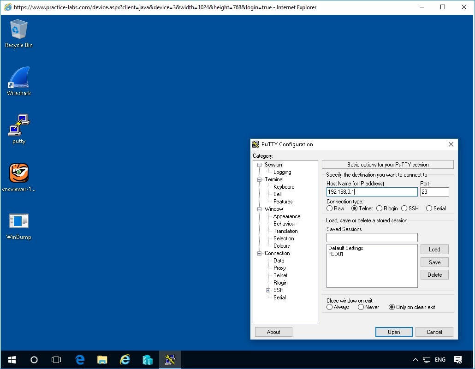Screen dimensions: 475x369
Task: Collapse the Terminal tree node
Action: pos(259,179)
